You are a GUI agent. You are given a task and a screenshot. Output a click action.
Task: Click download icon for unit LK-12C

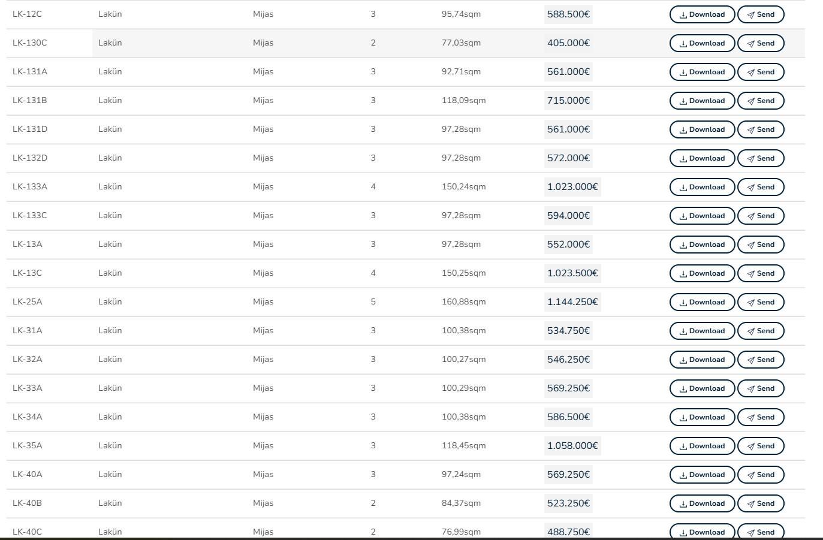point(683,15)
